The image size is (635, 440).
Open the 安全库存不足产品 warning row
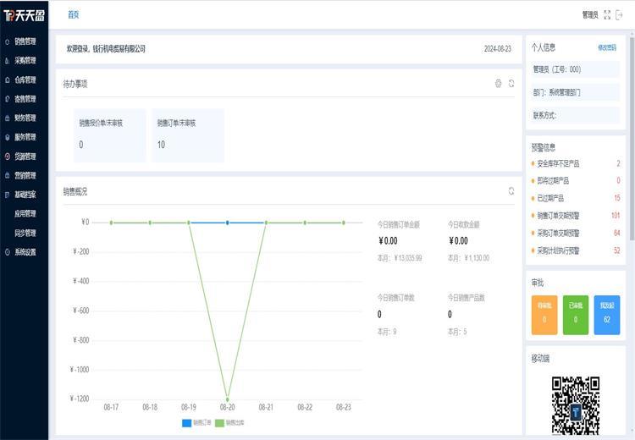pyautogui.click(x=576, y=163)
